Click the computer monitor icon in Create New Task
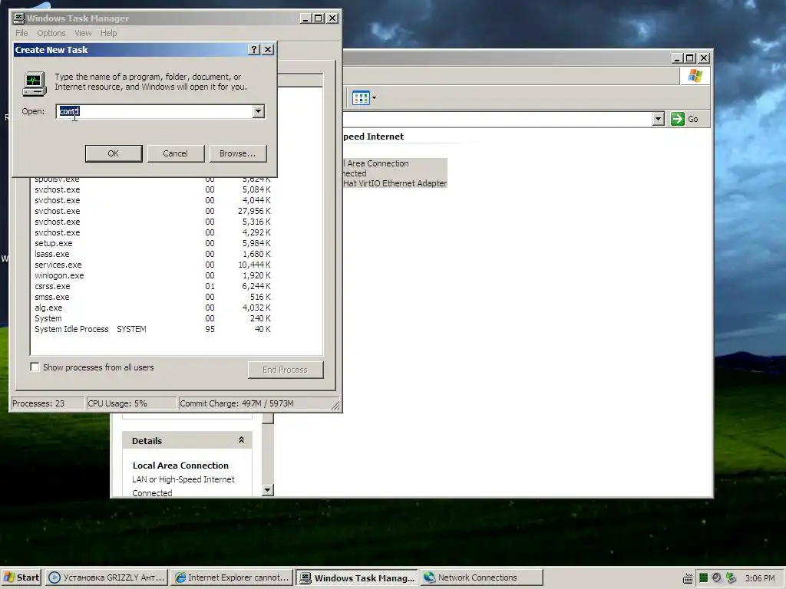 coord(35,83)
